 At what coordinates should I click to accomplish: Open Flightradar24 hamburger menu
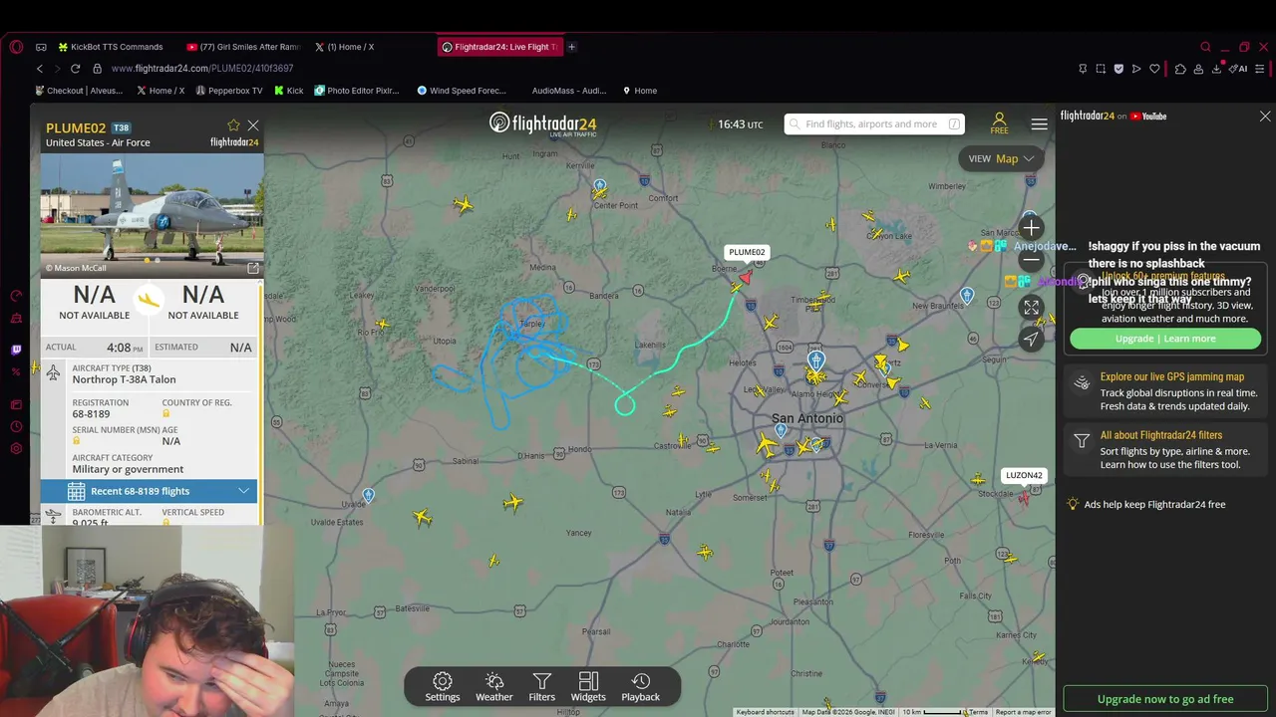pyautogui.click(x=1039, y=124)
